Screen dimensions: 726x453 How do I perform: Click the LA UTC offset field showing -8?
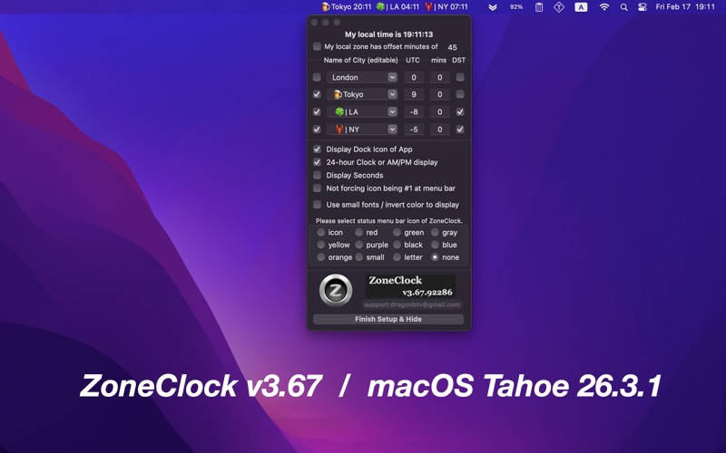point(414,111)
